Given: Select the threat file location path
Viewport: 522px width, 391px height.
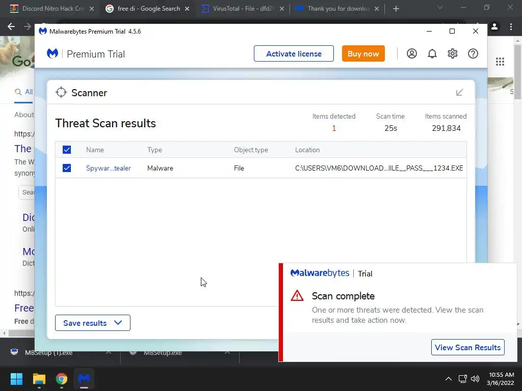Looking at the screenshot, I should pos(379,168).
